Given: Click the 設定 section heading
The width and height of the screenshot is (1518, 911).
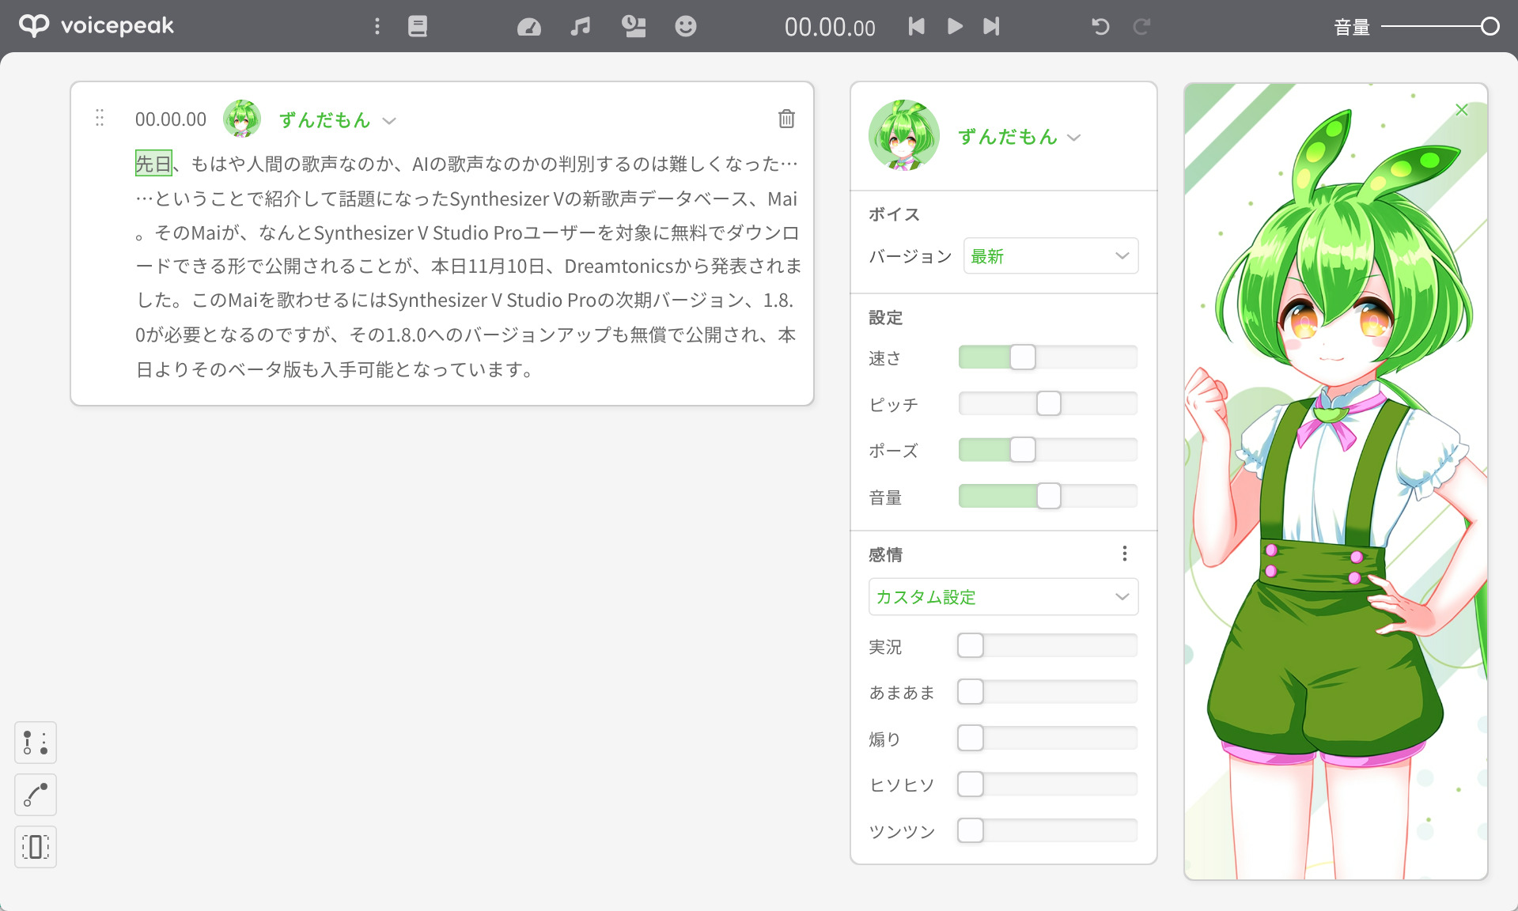Looking at the screenshot, I should (885, 318).
